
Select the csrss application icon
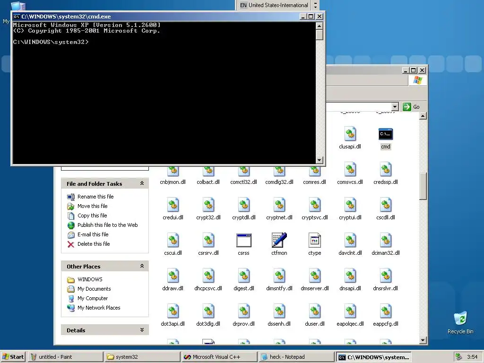click(244, 241)
